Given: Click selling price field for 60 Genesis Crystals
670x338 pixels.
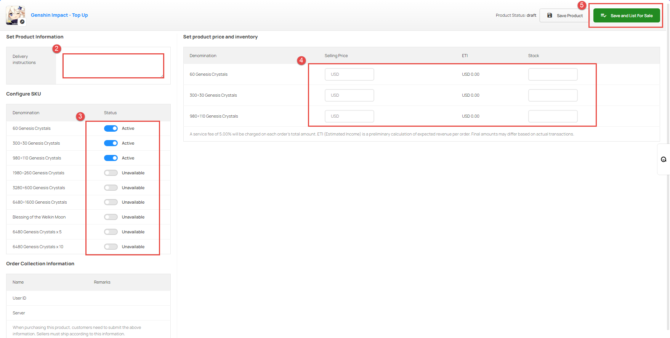Looking at the screenshot, I should (x=349, y=74).
